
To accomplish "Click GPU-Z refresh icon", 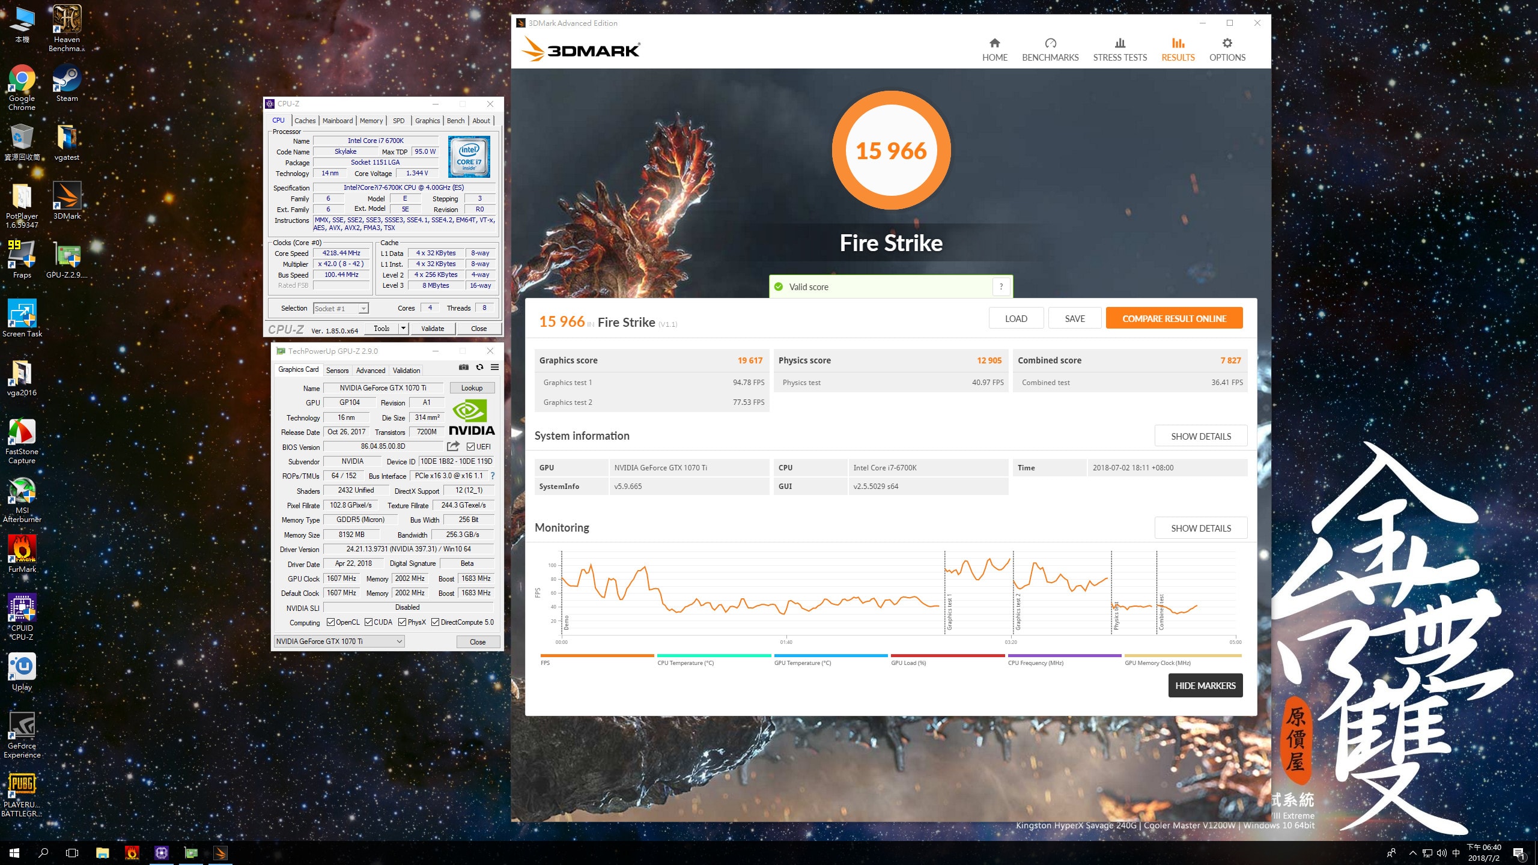I will 479,368.
